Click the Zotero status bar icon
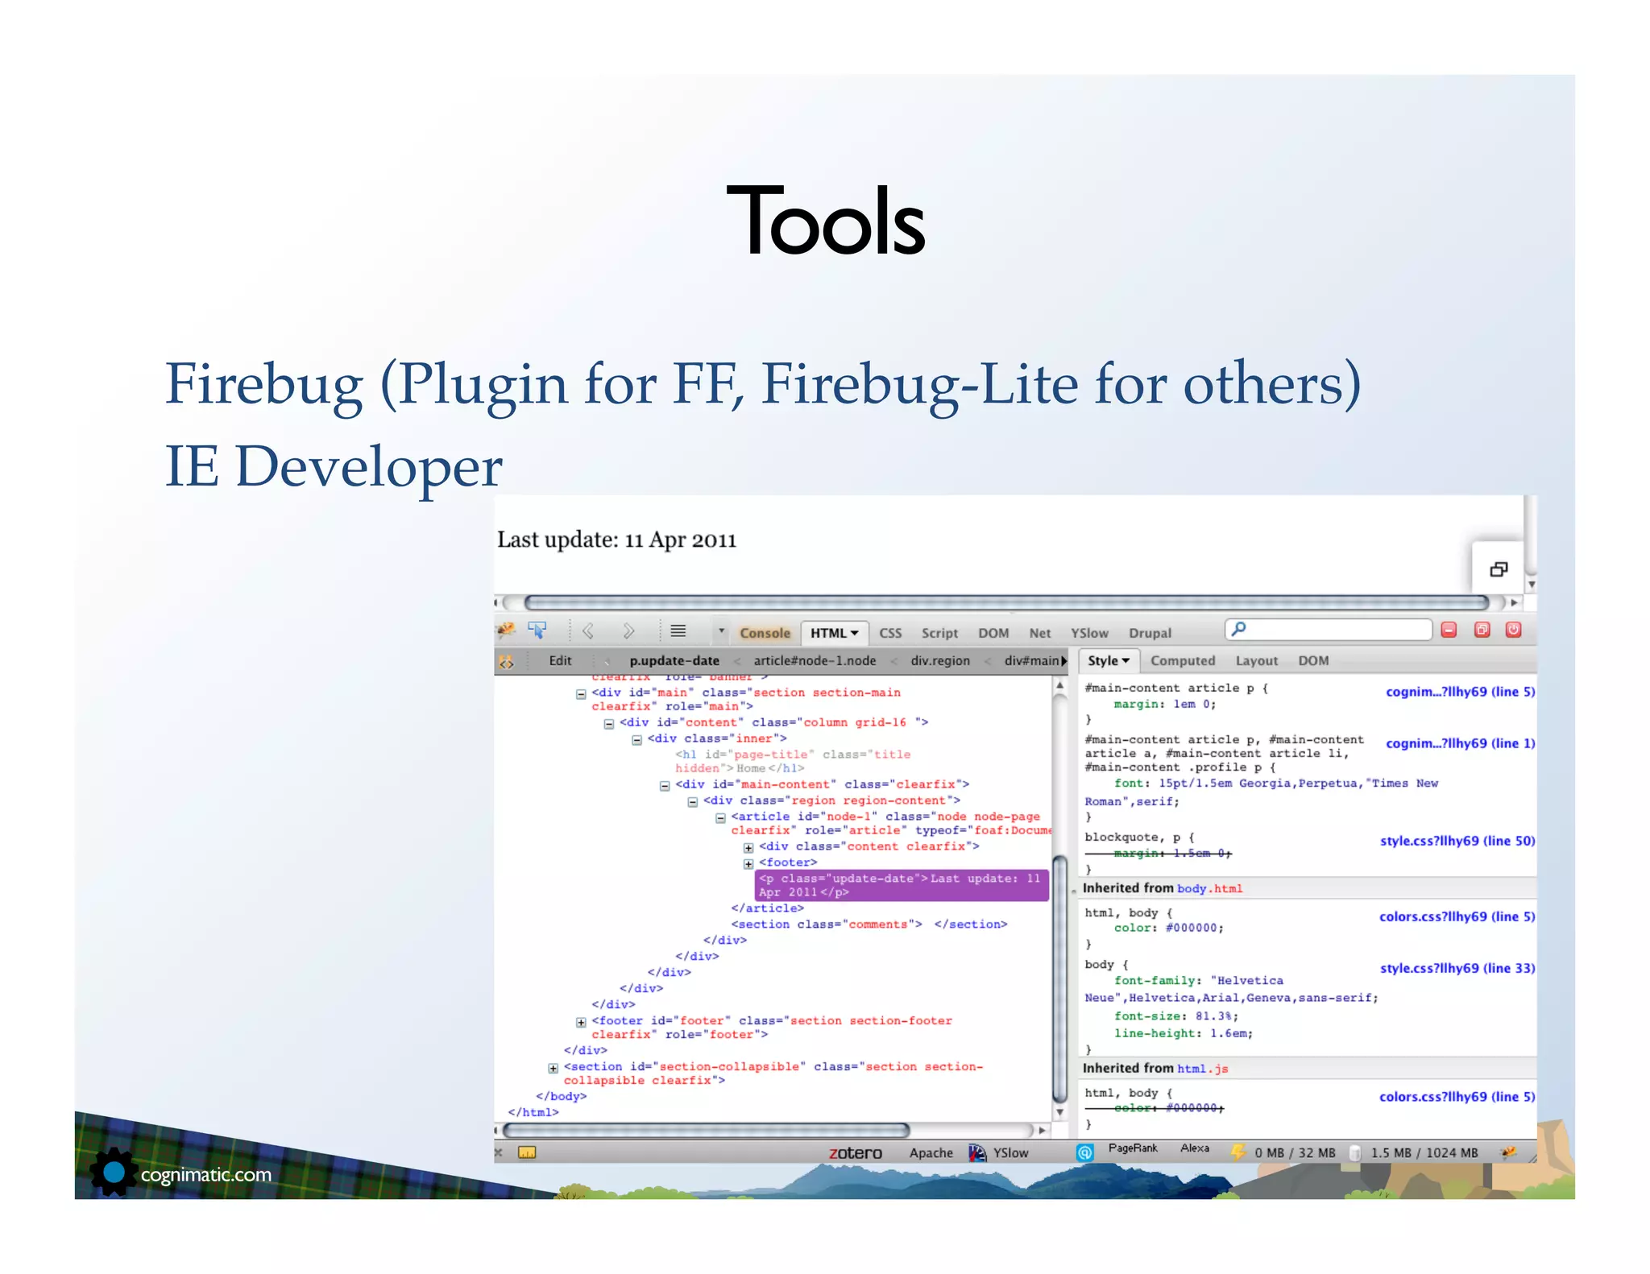The height and width of the screenshot is (1274, 1650). click(855, 1153)
